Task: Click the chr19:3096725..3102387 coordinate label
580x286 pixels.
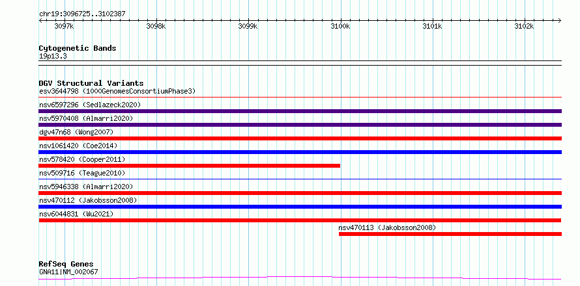Action: [82, 14]
